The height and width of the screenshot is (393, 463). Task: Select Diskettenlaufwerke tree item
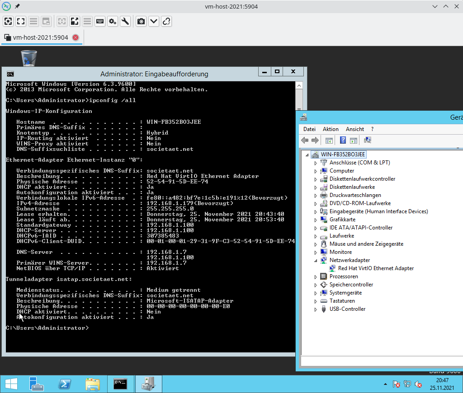[352, 187]
